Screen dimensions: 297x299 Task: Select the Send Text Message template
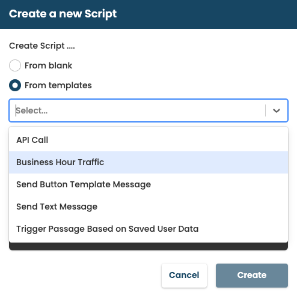tap(148, 207)
